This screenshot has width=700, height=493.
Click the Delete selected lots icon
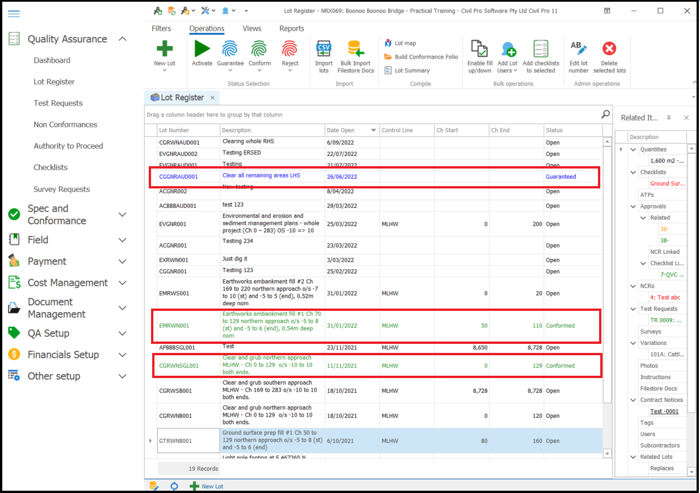coord(609,49)
